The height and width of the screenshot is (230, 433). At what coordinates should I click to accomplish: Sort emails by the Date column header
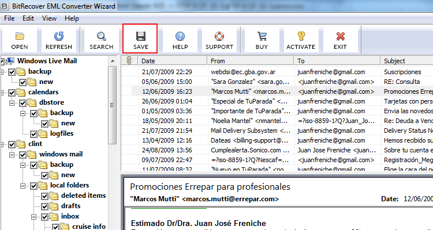173,61
